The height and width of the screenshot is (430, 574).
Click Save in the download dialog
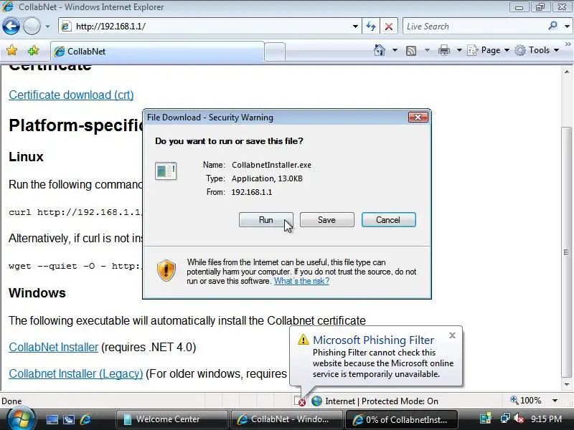[327, 220]
